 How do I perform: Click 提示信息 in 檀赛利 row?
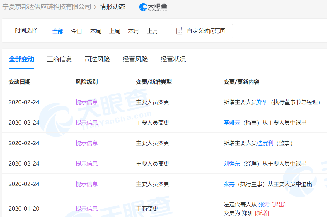[86, 143]
